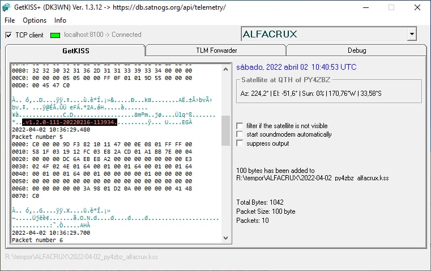Switch to the Debug tab
This screenshot has width=431, height=271.
[356, 50]
